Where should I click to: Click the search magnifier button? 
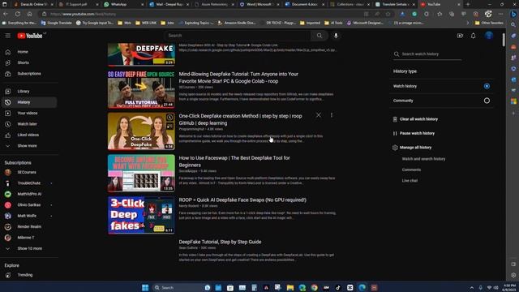coord(319,36)
